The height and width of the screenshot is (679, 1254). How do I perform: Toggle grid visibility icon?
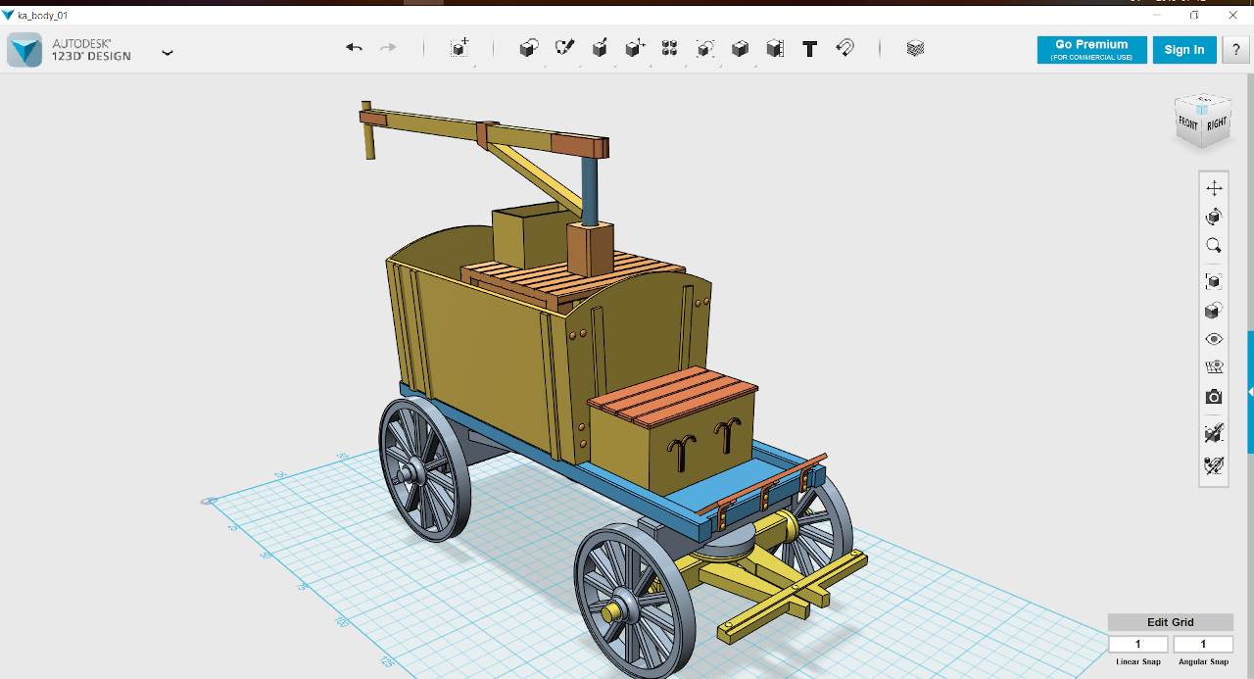(1214, 367)
